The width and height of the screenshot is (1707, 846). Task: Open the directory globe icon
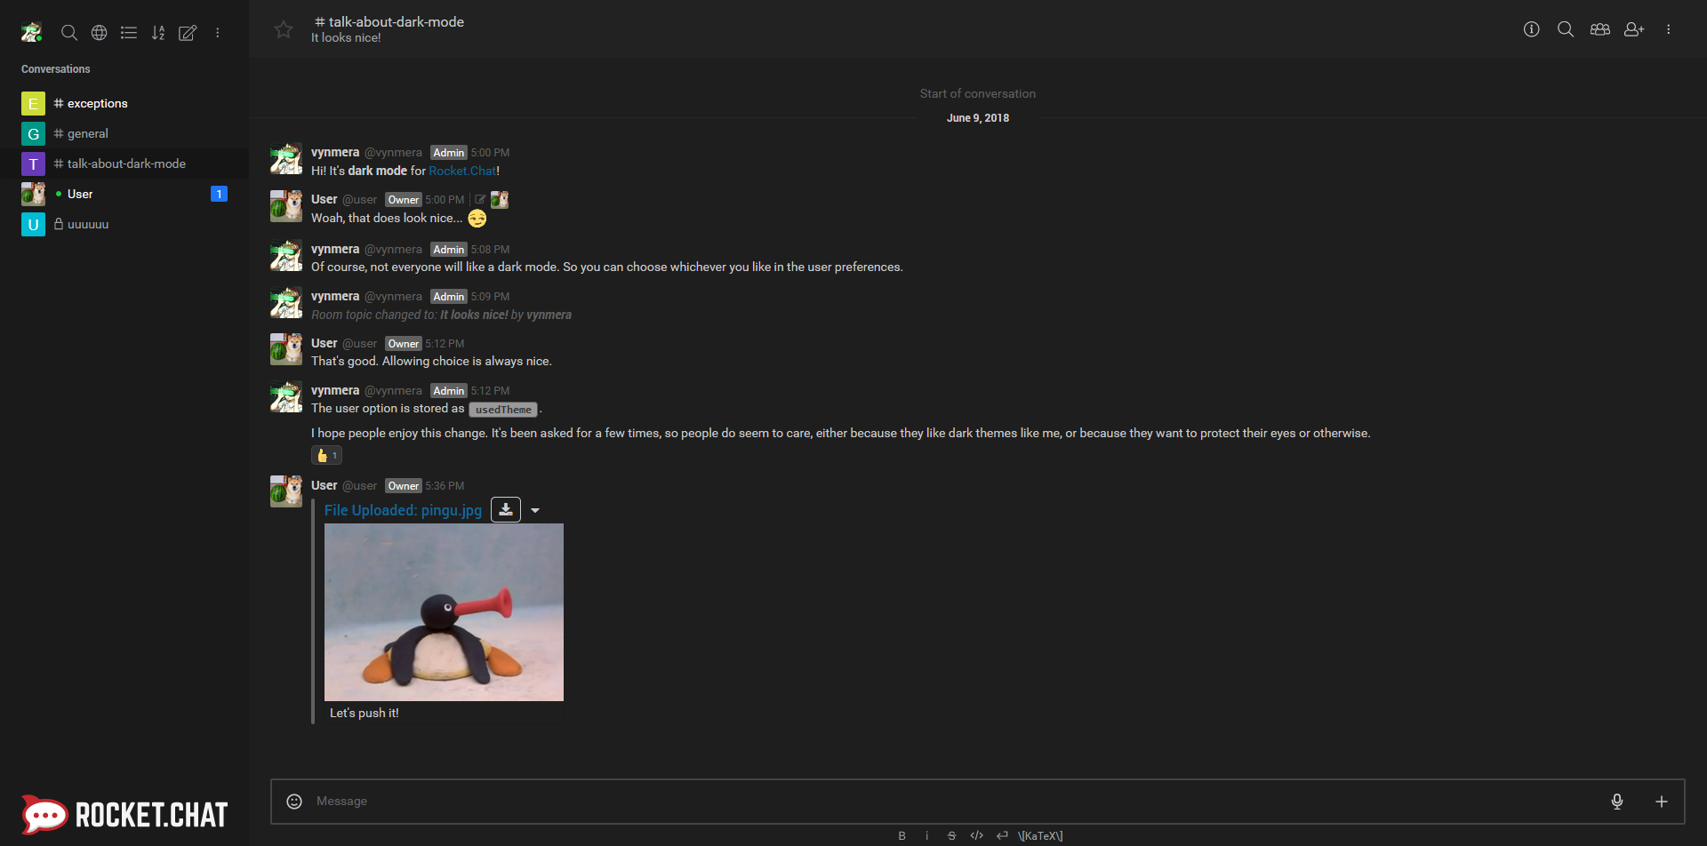100,33
